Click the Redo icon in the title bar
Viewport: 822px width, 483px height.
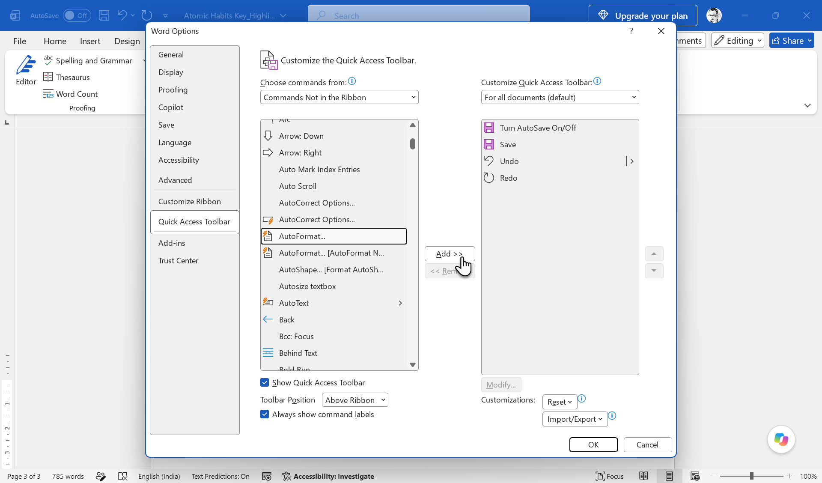(x=147, y=15)
